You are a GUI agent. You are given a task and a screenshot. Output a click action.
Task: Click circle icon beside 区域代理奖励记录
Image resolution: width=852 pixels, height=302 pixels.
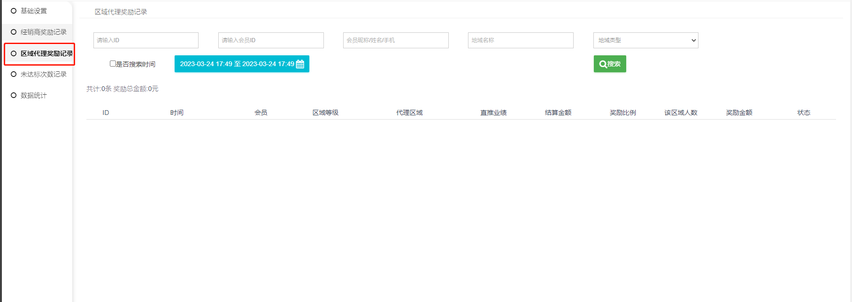click(x=14, y=53)
